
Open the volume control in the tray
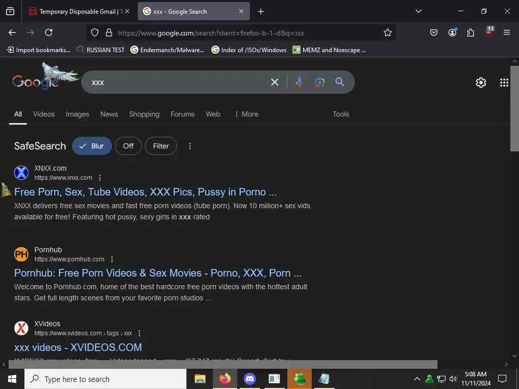coord(453,379)
